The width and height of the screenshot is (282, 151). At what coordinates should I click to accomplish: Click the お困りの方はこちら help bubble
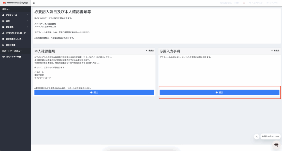click(x=270, y=136)
